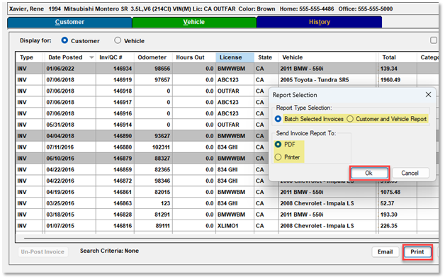Switch to the Customer tab
This screenshot has width=445, height=279.
pyautogui.click(x=69, y=22)
